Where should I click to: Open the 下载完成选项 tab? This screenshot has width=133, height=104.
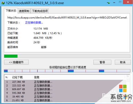click(40, 11)
